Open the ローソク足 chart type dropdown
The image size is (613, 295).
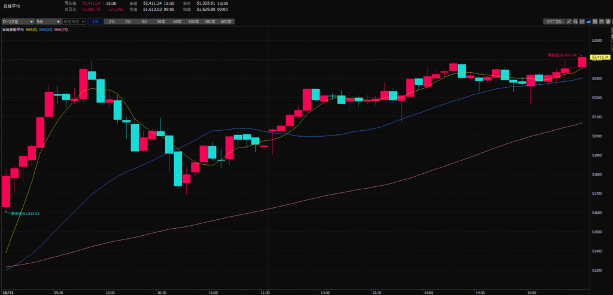(x=17, y=21)
